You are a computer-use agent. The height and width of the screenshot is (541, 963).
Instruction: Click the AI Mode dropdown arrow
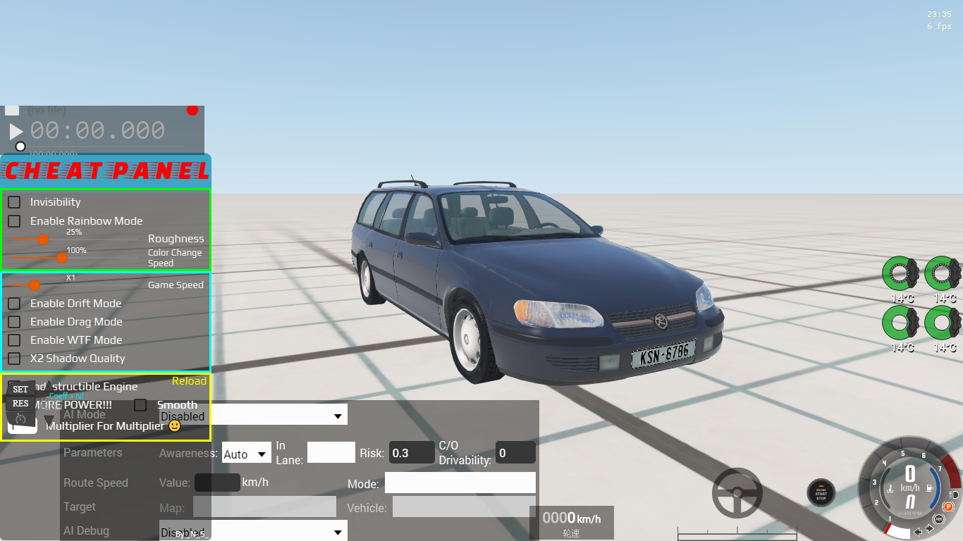[x=337, y=416]
